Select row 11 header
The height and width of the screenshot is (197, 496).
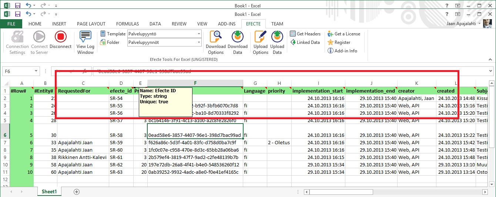coord(5,172)
